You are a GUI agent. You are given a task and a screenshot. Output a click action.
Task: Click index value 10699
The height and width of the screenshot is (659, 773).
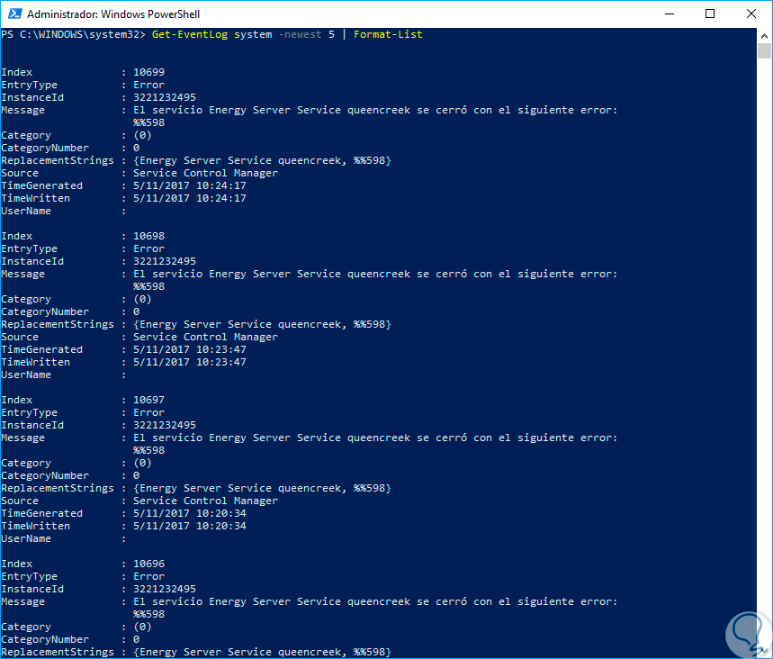[148, 72]
